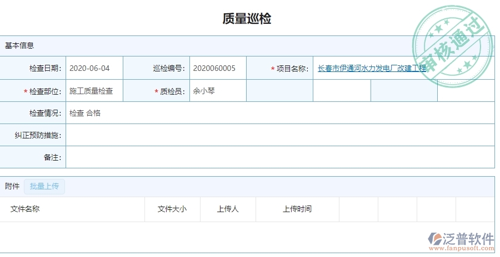Select the 质检员 field 余小琴
Viewport: 500px width, 257px height.
coord(218,91)
